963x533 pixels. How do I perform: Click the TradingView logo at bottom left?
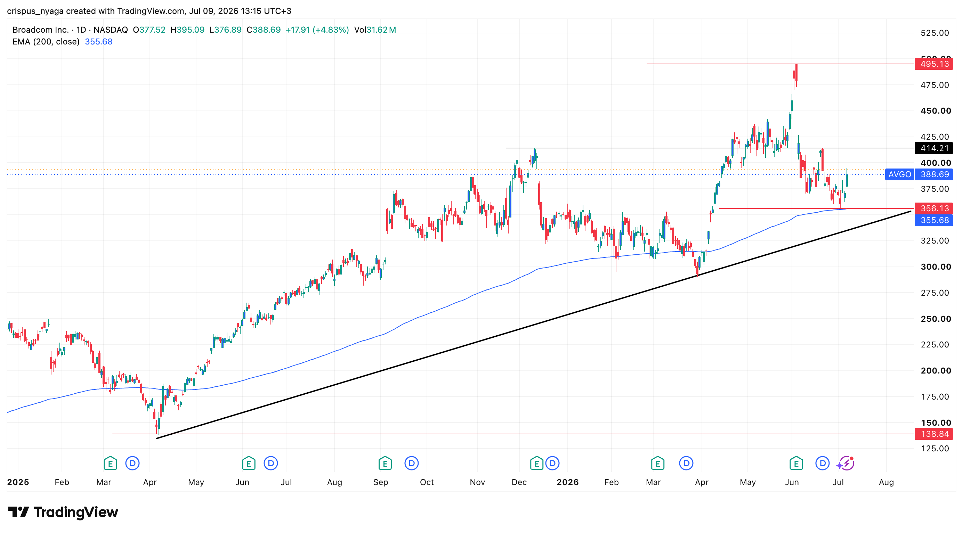click(63, 512)
